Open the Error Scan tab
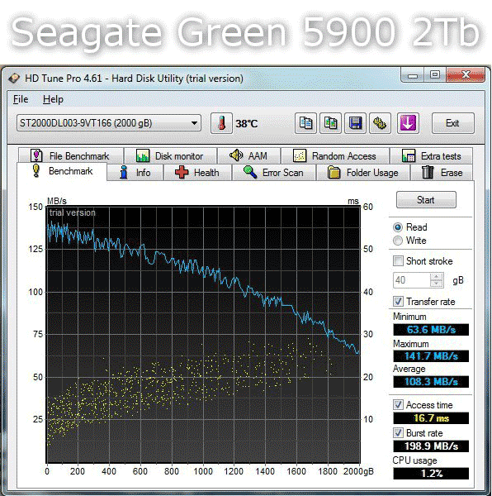The width and height of the screenshot is (492, 496). tap(274, 173)
